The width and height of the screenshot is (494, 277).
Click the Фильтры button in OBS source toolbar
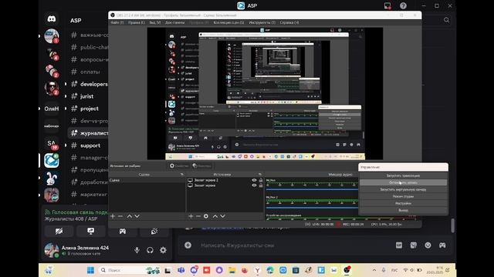coord(201,166)
